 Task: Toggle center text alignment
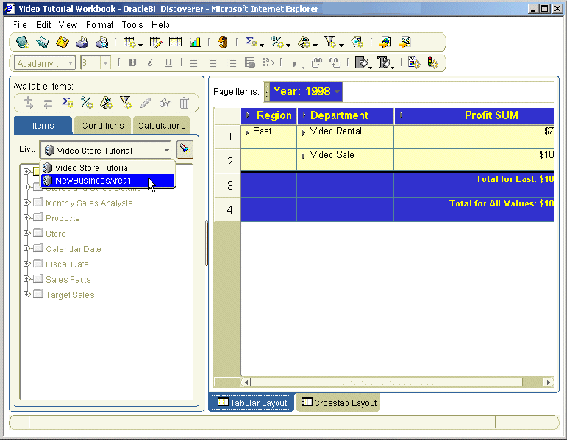(213, 63)
